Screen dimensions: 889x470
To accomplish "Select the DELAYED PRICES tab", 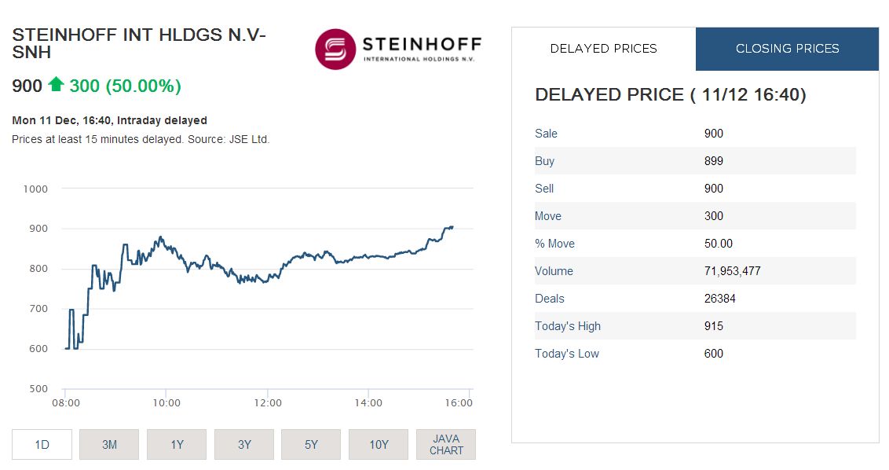I will pos(603,49).
